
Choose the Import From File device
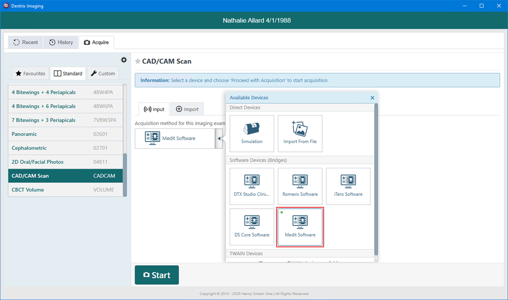click(300, 133)
